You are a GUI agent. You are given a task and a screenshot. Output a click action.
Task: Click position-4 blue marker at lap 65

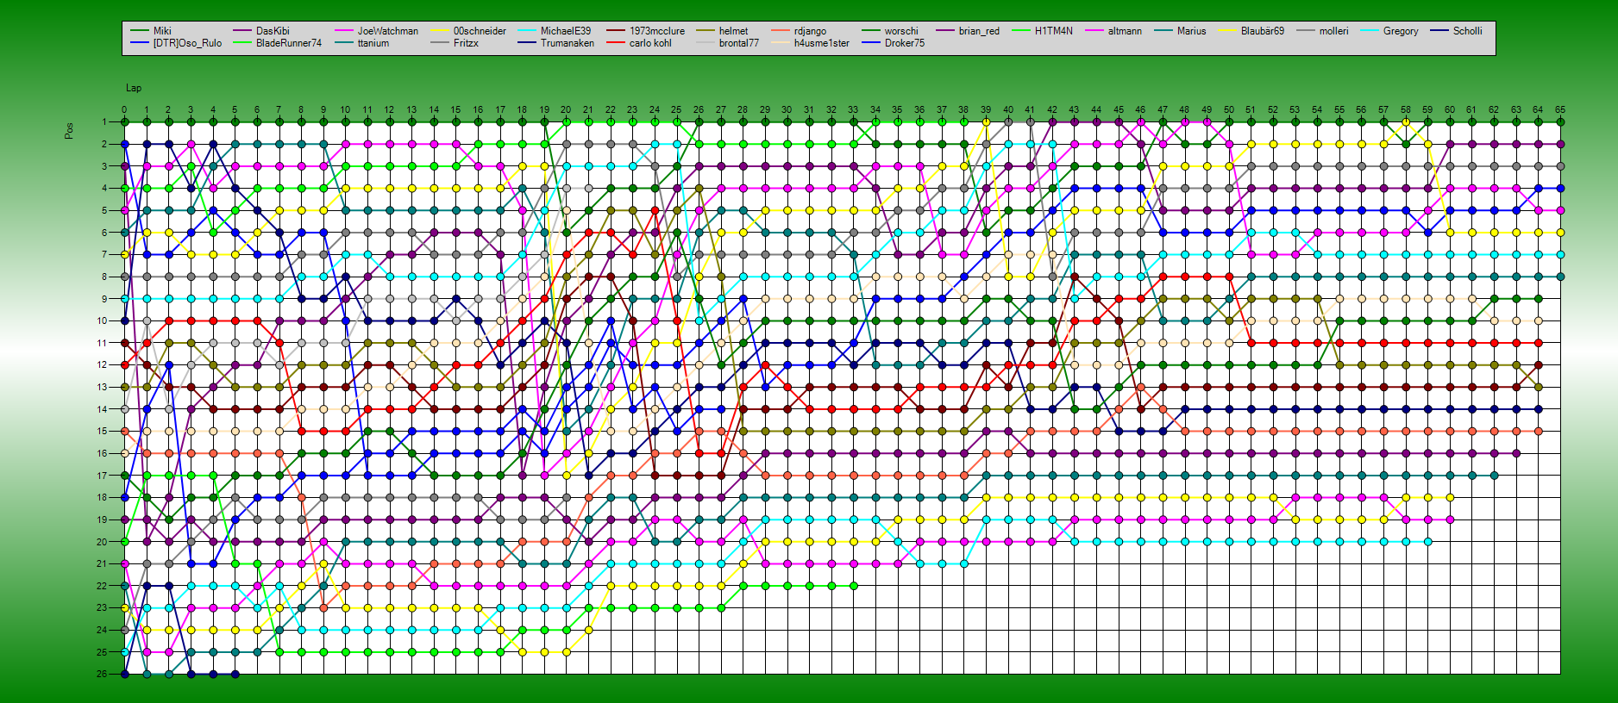coord(1560,189)
